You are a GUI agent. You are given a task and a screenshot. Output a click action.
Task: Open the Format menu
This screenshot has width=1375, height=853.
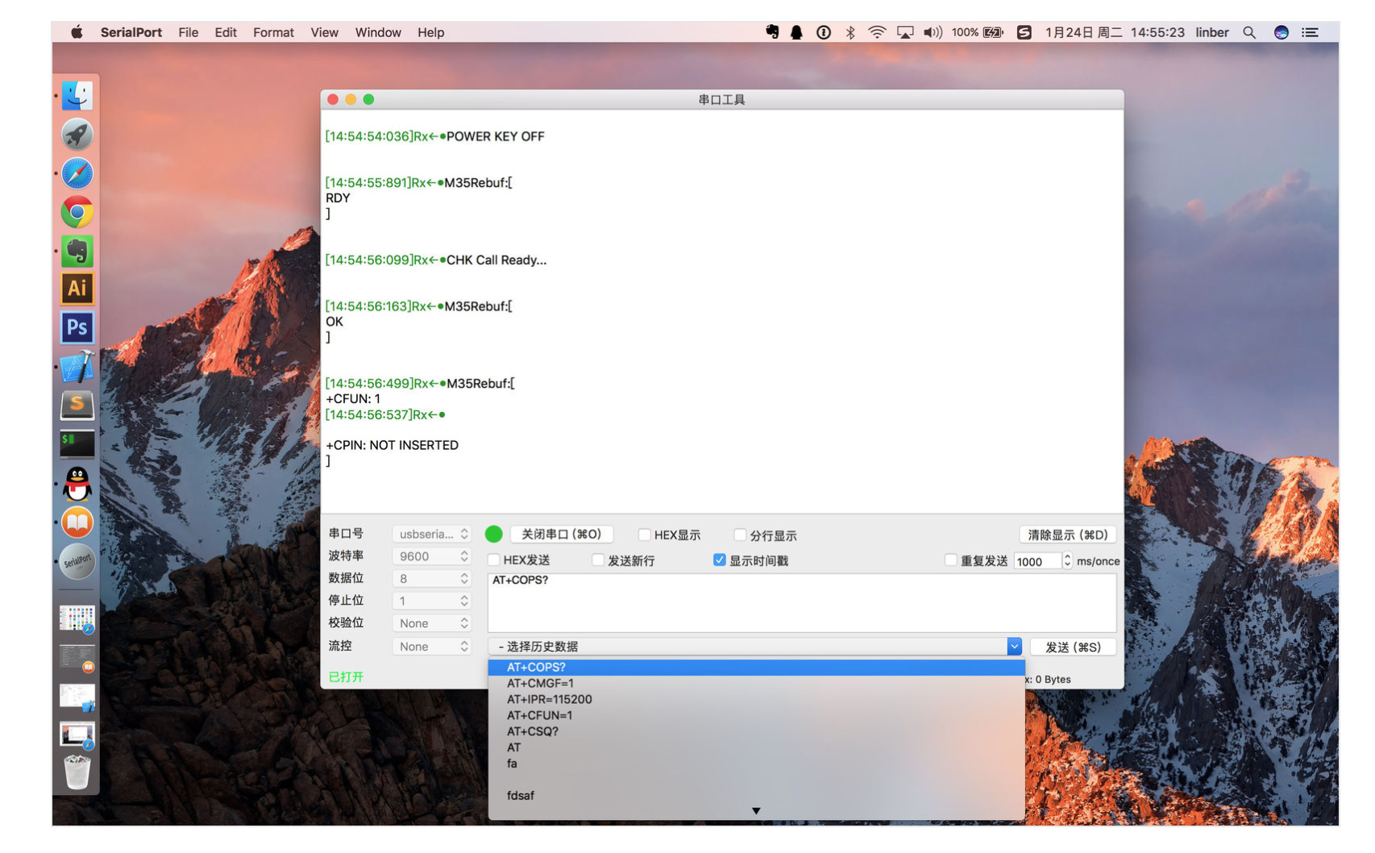(x=273, y=32)
